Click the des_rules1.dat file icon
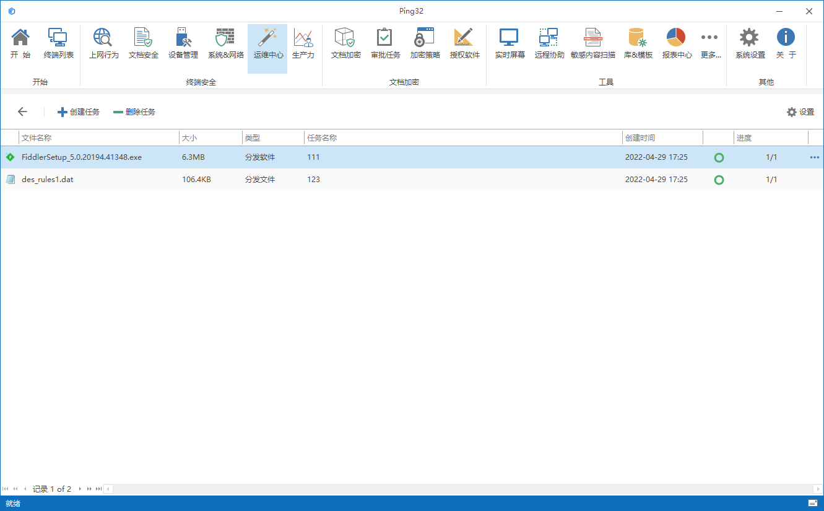Screen dimensions: 824x511 pos(10,180)
